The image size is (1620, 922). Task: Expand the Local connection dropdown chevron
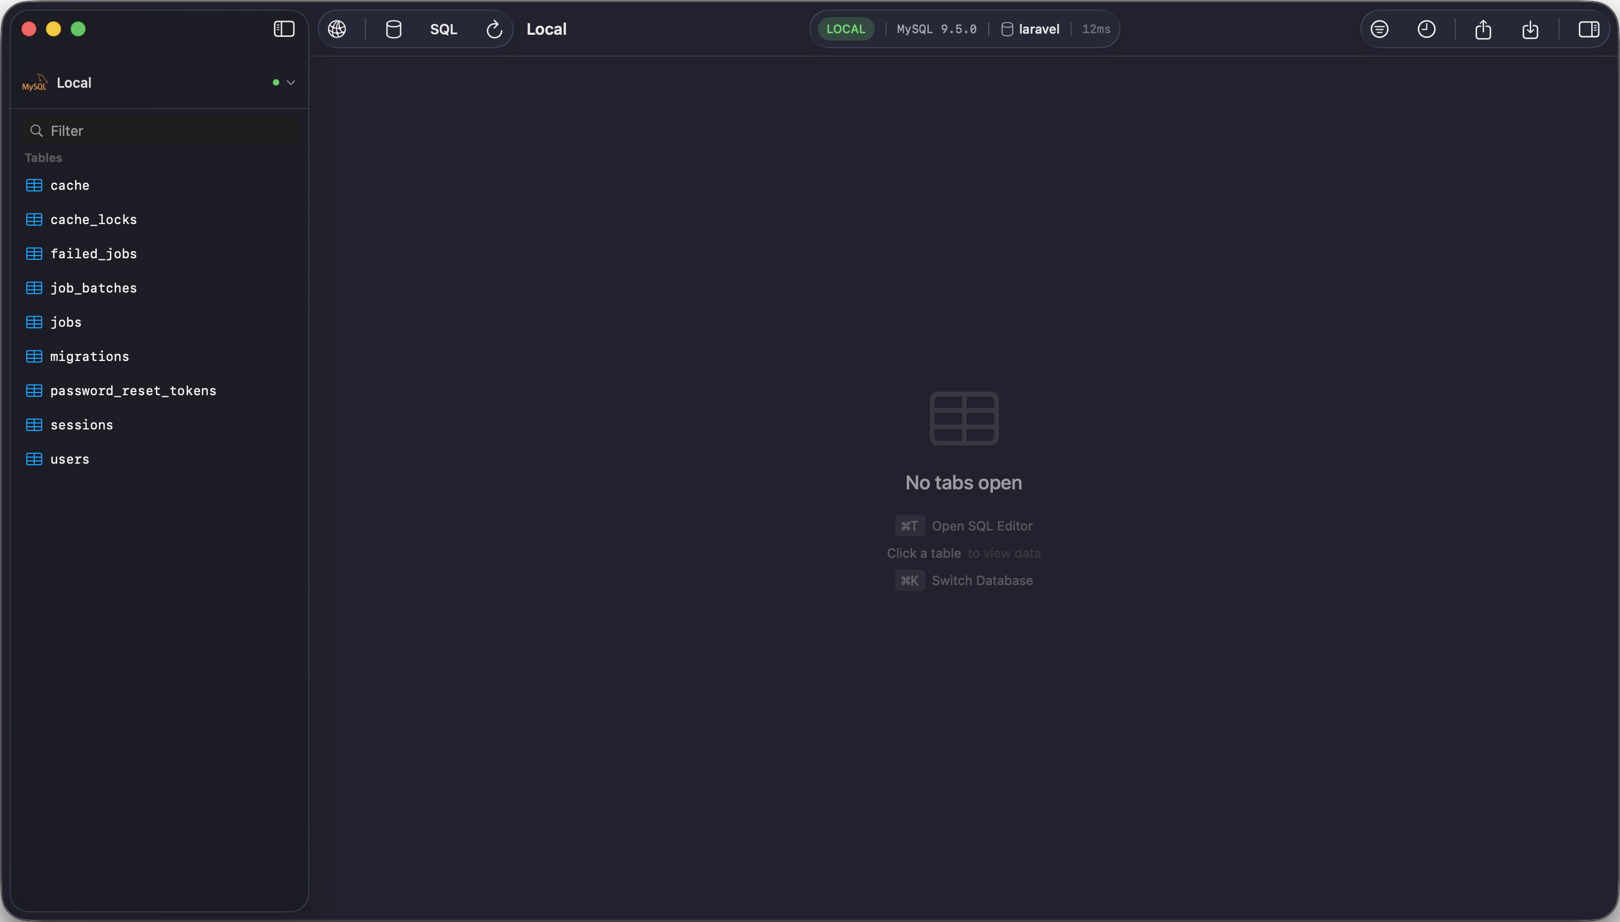pos(291,82)
